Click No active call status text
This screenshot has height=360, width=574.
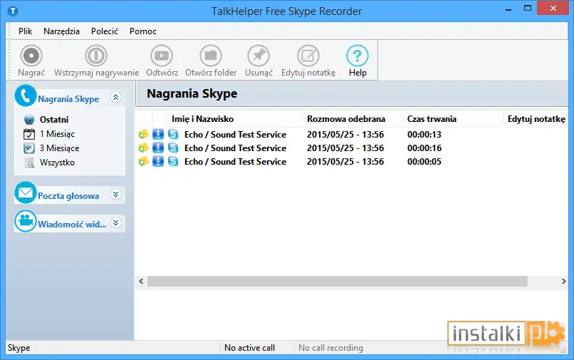(x=250, y=348)
